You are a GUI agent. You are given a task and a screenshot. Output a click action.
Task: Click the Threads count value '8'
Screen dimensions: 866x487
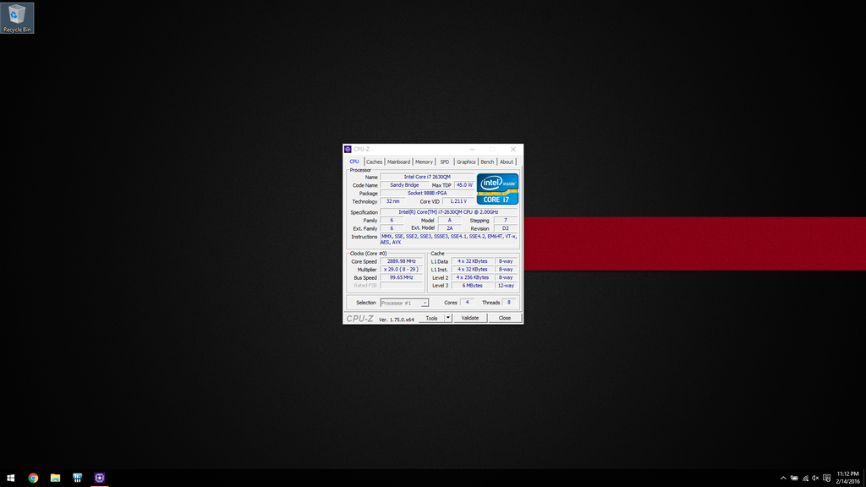(509, 303)
